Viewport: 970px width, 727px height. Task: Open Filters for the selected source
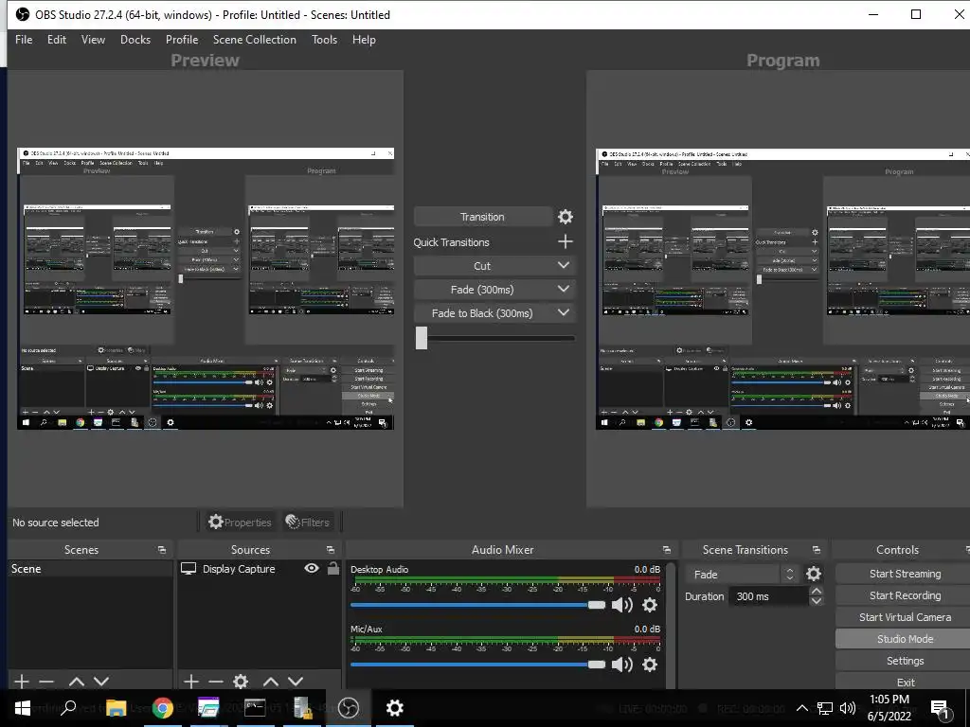(308, 523)
